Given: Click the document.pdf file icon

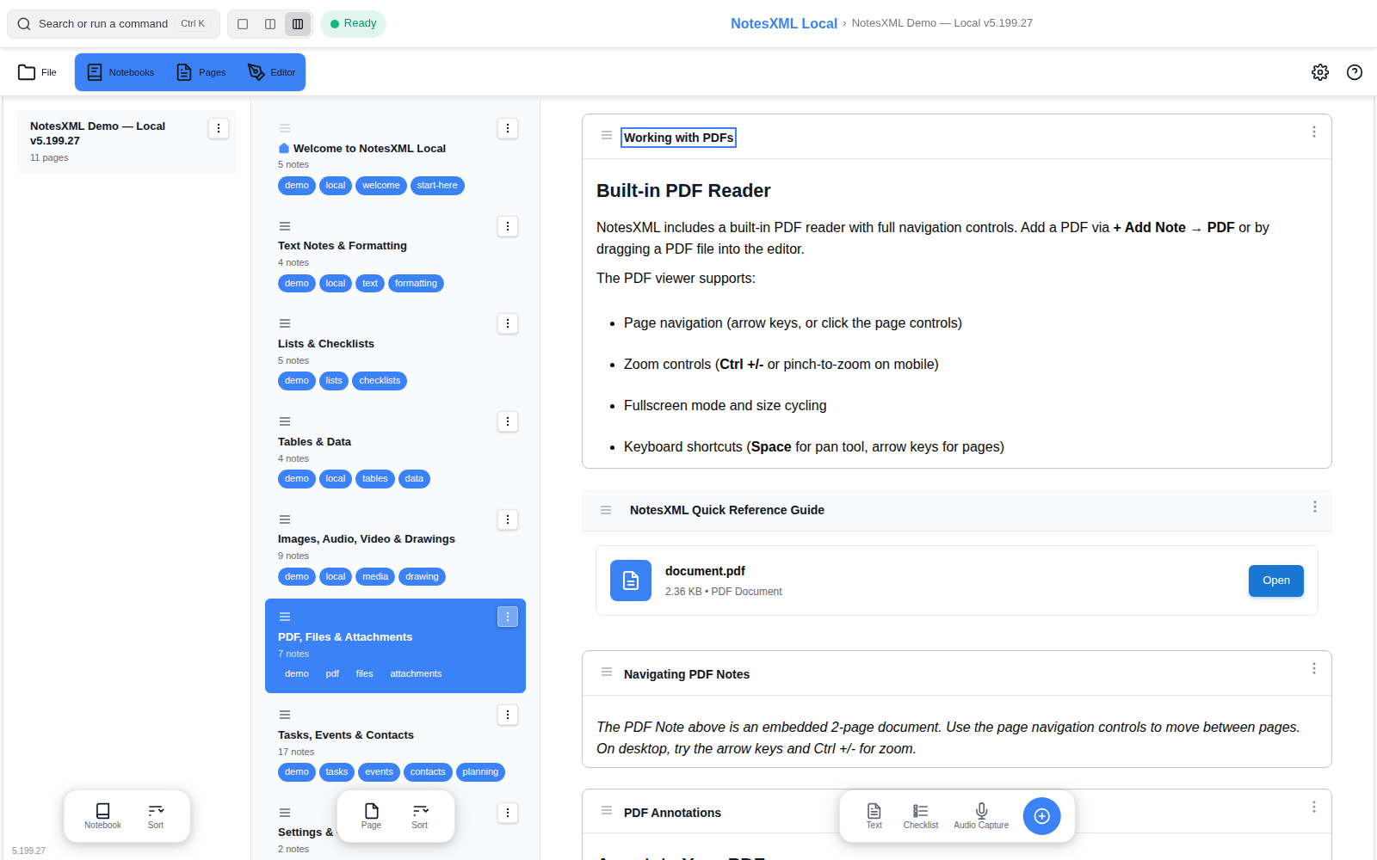Looking at the screenshot, I should [631, 580].
